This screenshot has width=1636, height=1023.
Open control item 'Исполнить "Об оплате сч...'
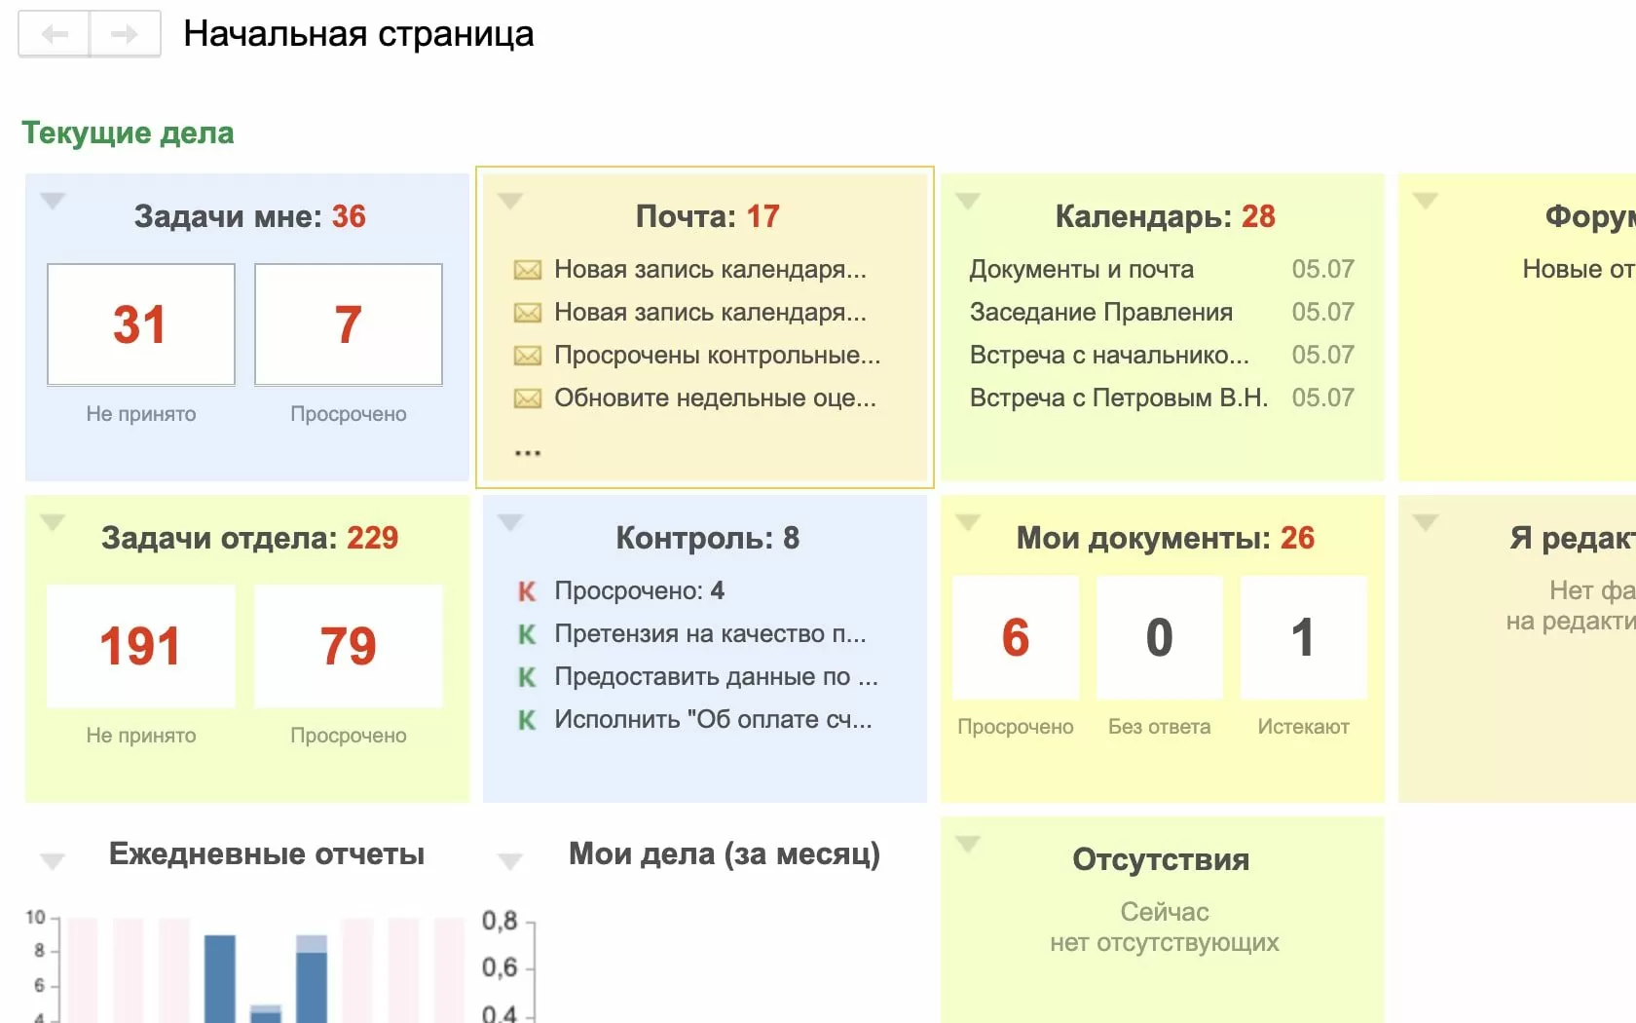coord(713,720)
